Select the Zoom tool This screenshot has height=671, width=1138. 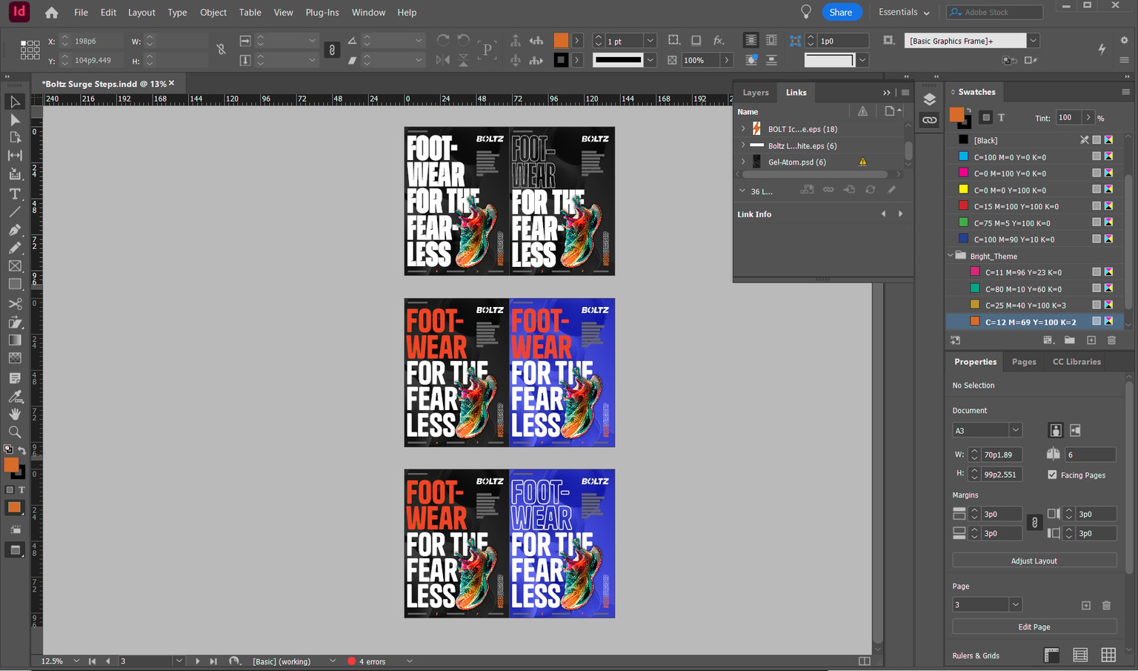(x=15, y=432)
